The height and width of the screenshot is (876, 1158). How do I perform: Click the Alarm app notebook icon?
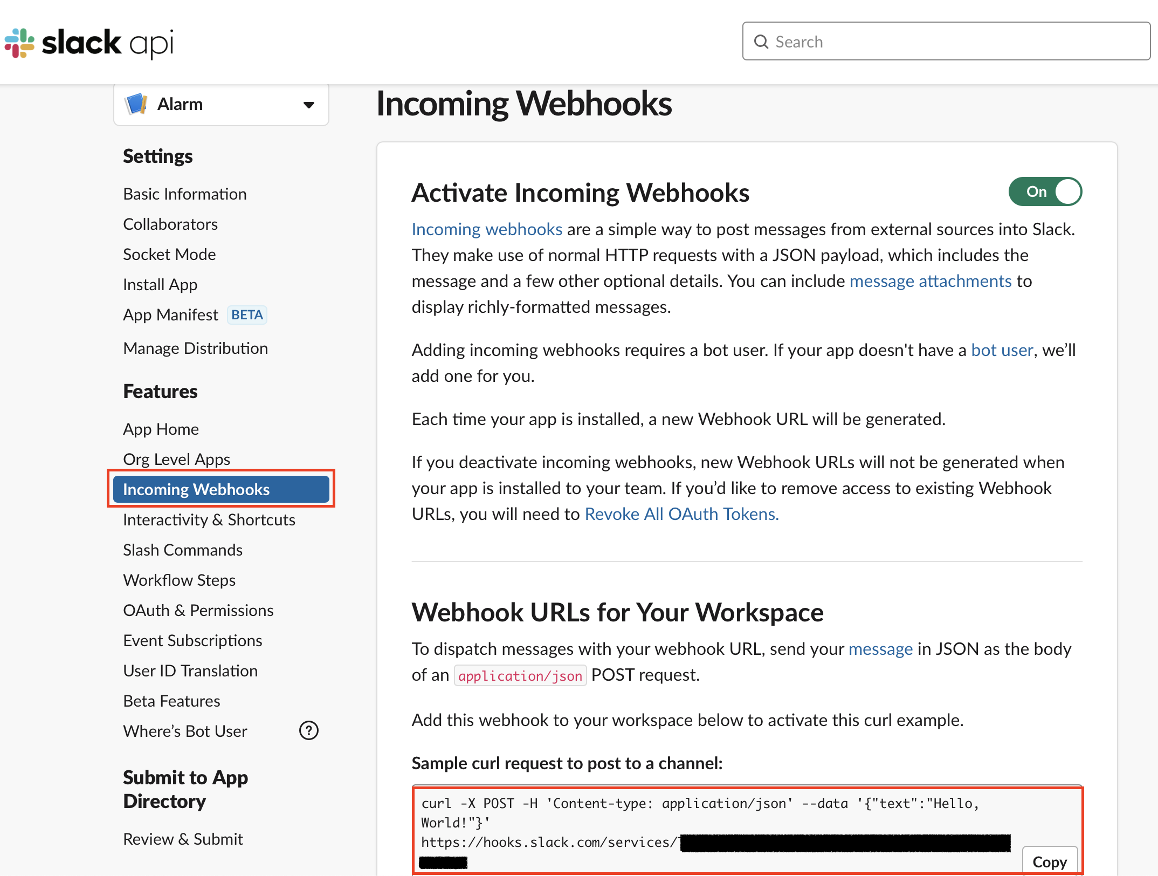pos(136,104)
